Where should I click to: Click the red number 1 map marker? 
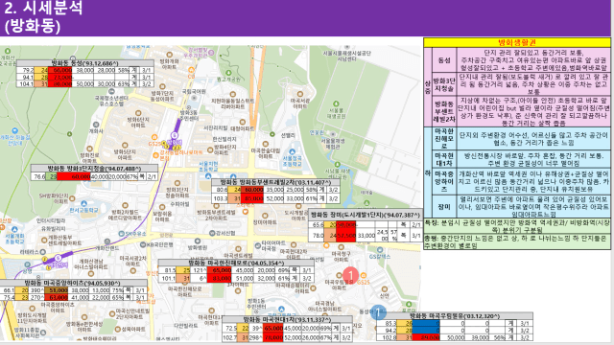pos(350,275)
